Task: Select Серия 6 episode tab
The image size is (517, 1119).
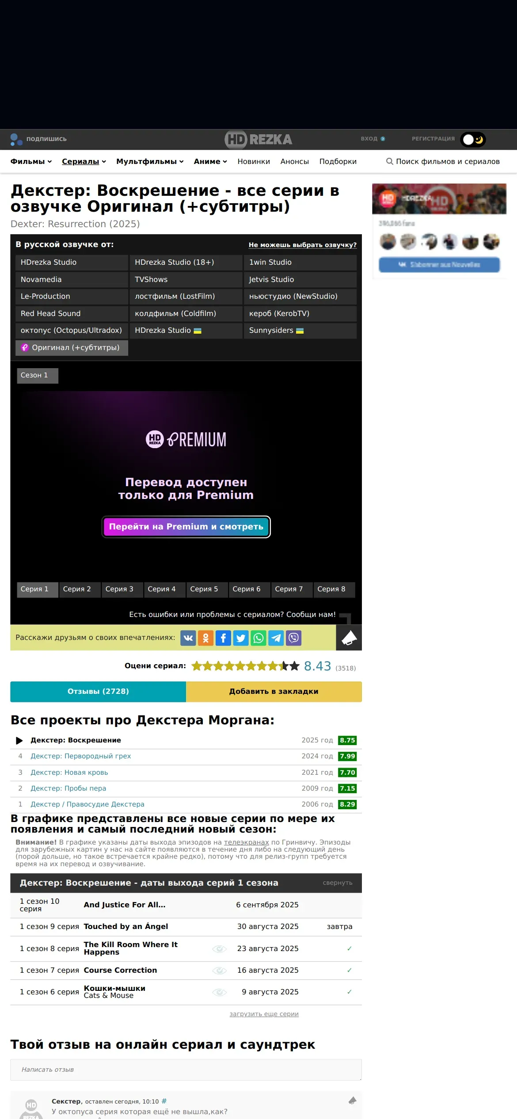Action: [x=250, y=590]
